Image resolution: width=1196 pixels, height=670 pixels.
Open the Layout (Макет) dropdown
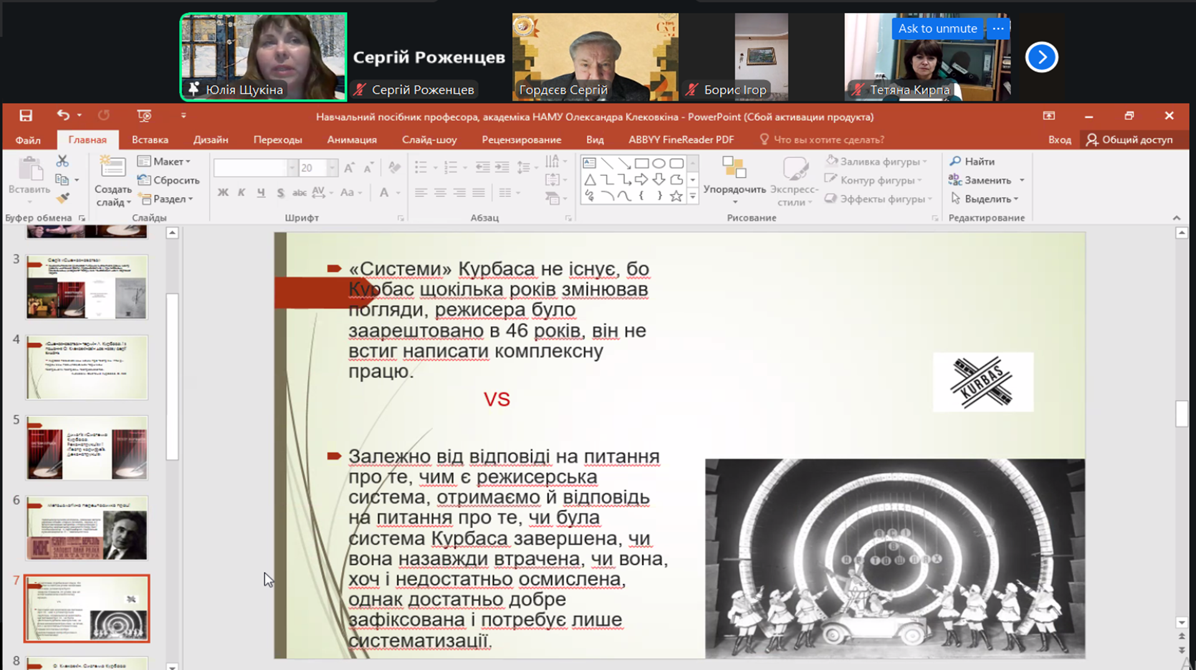coord(164,161)
